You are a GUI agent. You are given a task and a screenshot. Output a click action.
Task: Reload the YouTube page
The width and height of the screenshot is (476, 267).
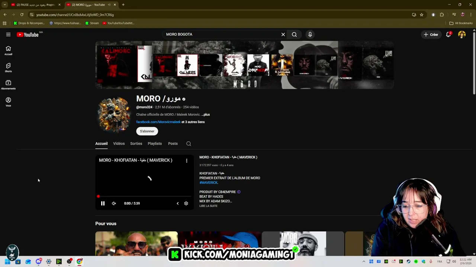[x=22, y=14]
